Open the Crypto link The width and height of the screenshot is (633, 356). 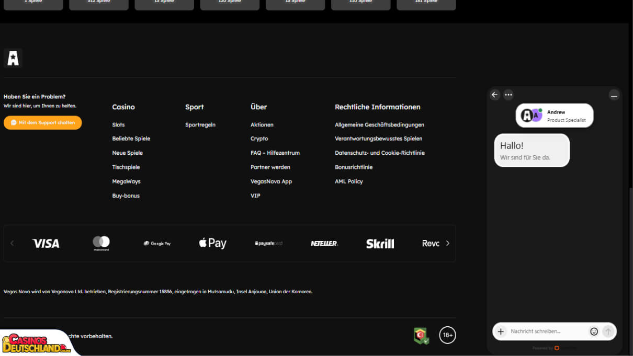pos(259,139)
